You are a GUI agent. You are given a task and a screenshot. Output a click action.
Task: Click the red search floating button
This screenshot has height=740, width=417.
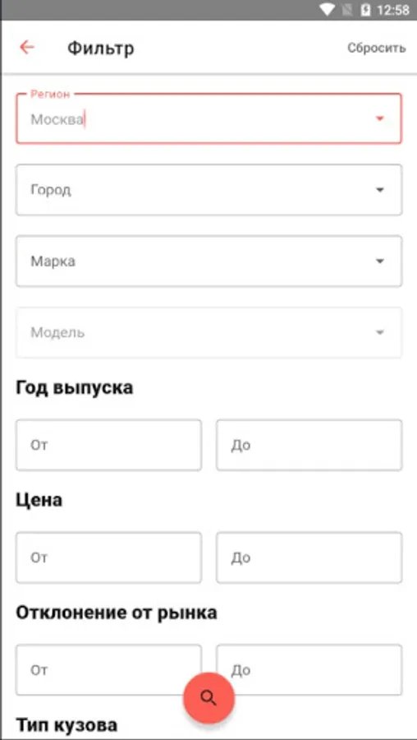pyautogui.click(x=208, y=698)
